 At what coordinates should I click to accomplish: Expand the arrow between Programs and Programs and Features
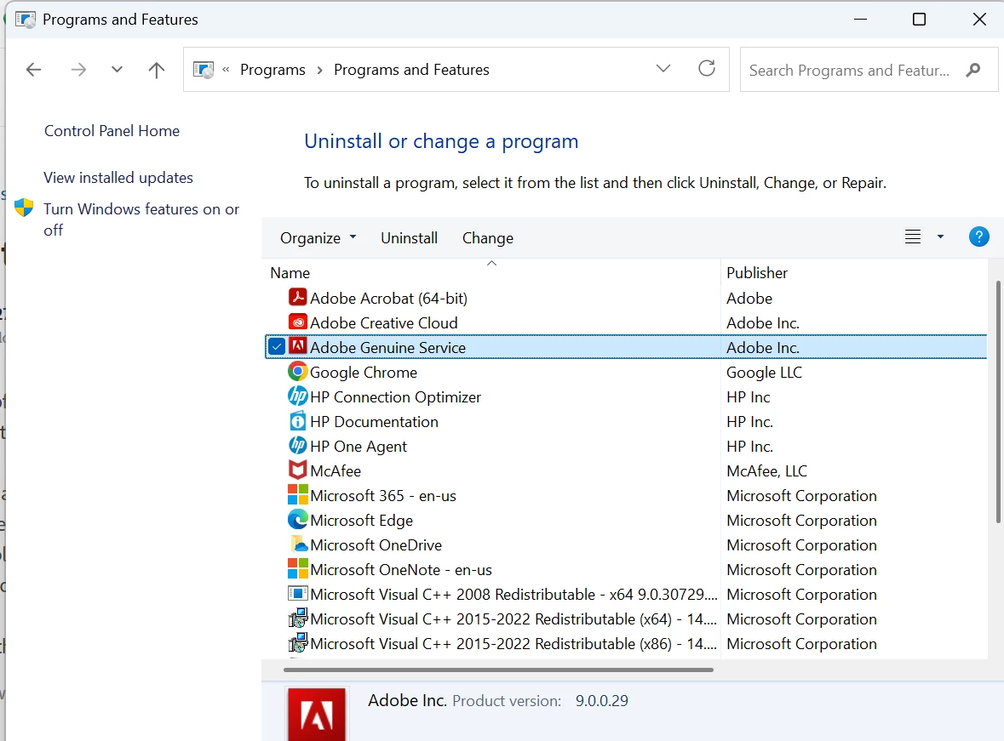coord(319,70)
